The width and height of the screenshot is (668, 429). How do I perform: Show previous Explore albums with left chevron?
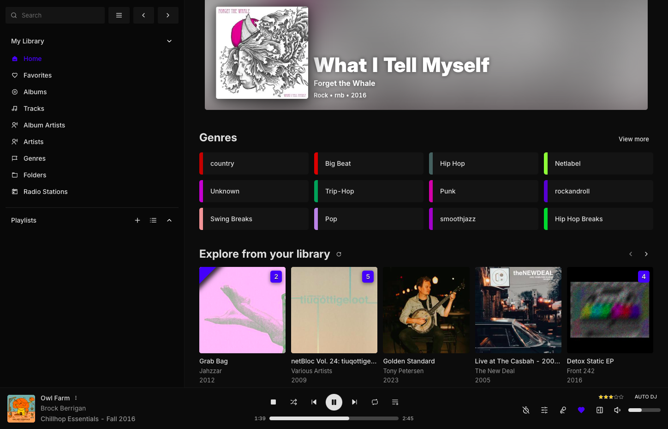click(x=631, y=254)
